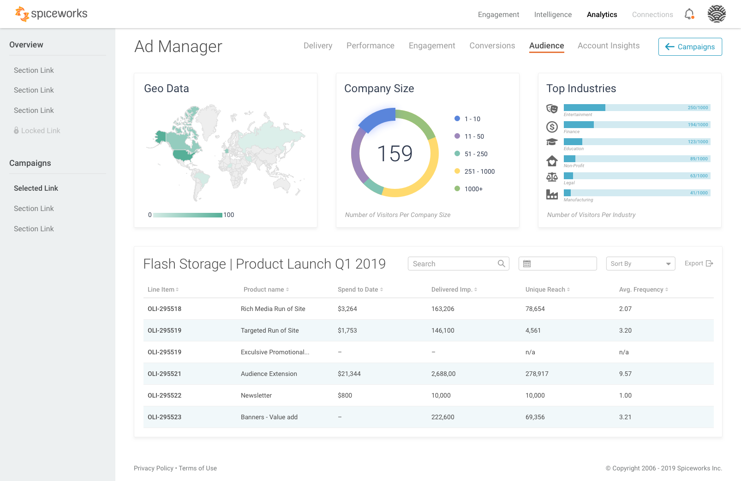Click the Entertainment masks icon
This screenshot has width=741, height=481.
pyautogui.click(x=552, y=109)
